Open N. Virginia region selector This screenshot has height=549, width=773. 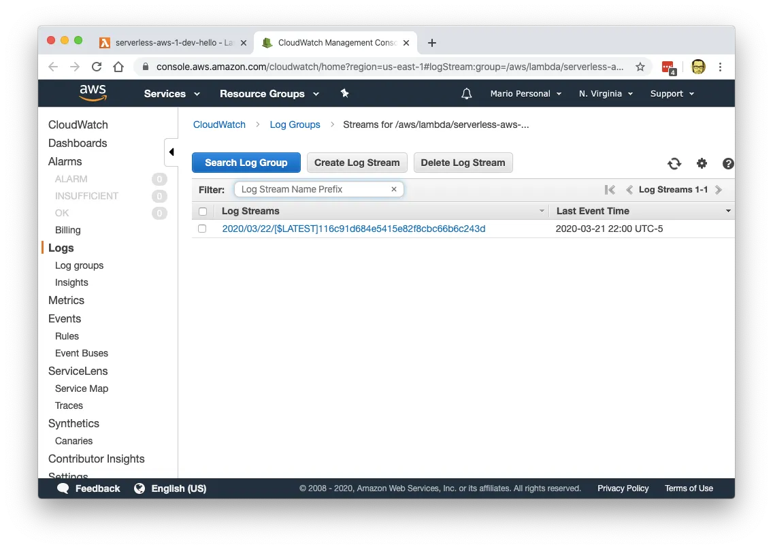coord(606,94)
